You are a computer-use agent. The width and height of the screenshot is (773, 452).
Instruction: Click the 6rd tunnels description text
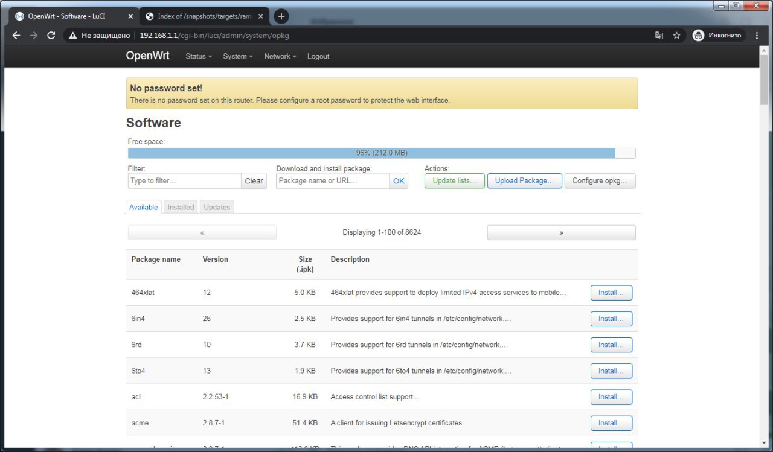point(419,345)
